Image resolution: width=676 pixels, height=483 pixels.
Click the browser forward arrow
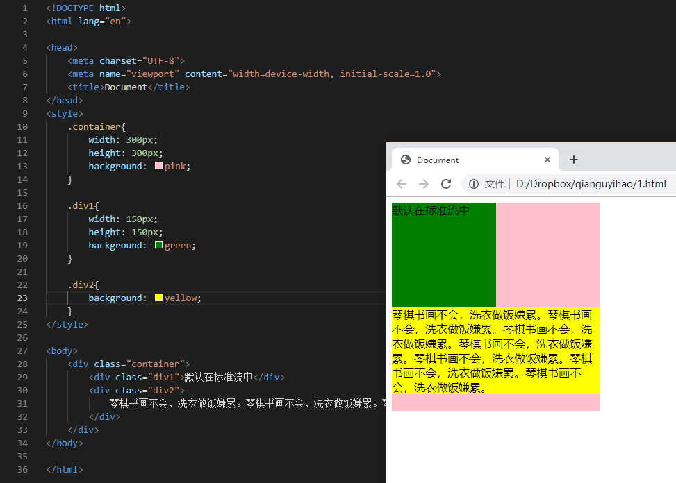[424, 184]
